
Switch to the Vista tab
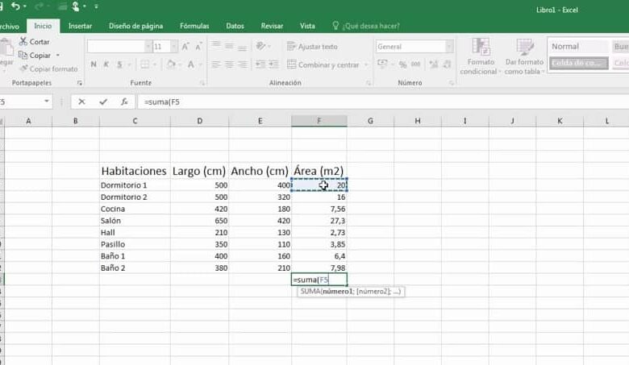[307, 26]
